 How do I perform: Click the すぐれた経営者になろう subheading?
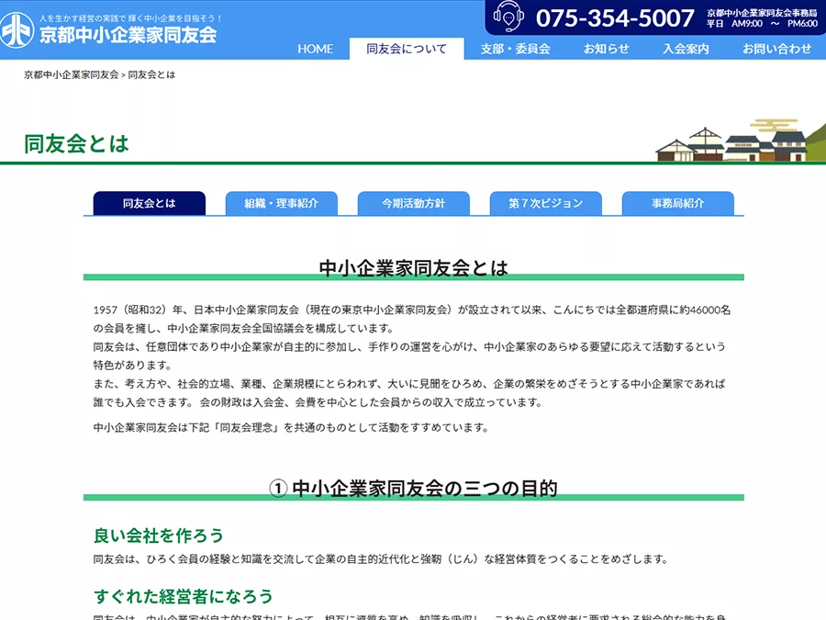click(x=184, y=596)
